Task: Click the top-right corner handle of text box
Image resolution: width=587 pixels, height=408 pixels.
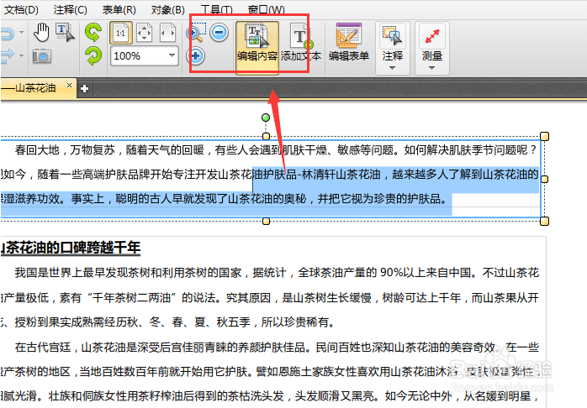Action: coord(545,136)
